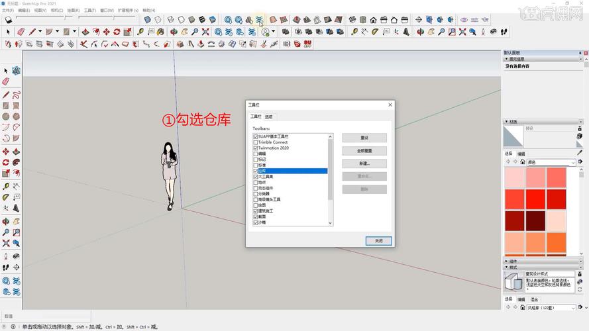Enable the Trimble Connect toolbar checkbox
The image size is (589, 331).
(x=256, y=142)
